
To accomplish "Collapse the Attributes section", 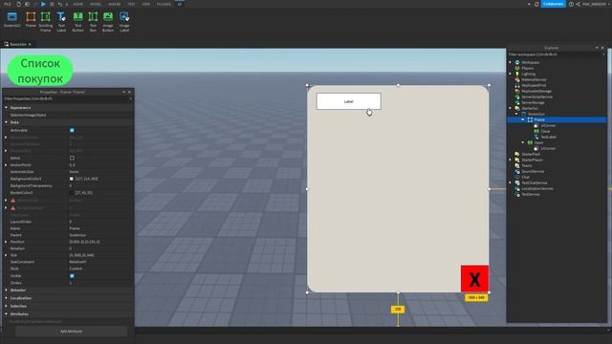I will coord(6,313).
